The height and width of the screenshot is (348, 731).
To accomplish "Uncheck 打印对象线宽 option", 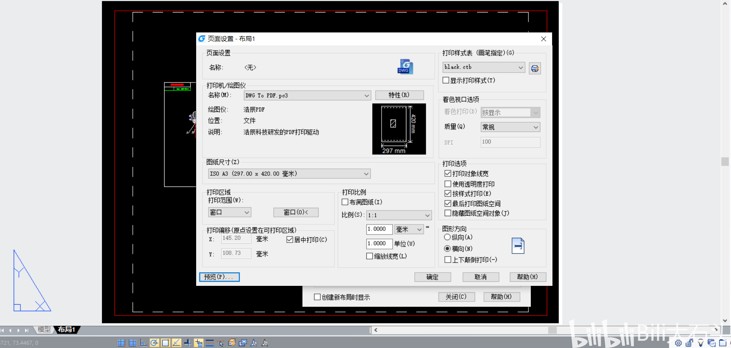I will pyautogui.click(x=448, y=174).
